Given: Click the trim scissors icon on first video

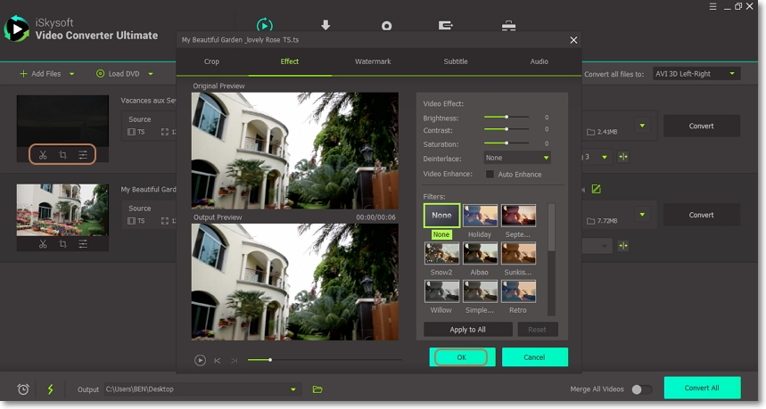Looking at the screenshot, I should click(x=42, y=155).
